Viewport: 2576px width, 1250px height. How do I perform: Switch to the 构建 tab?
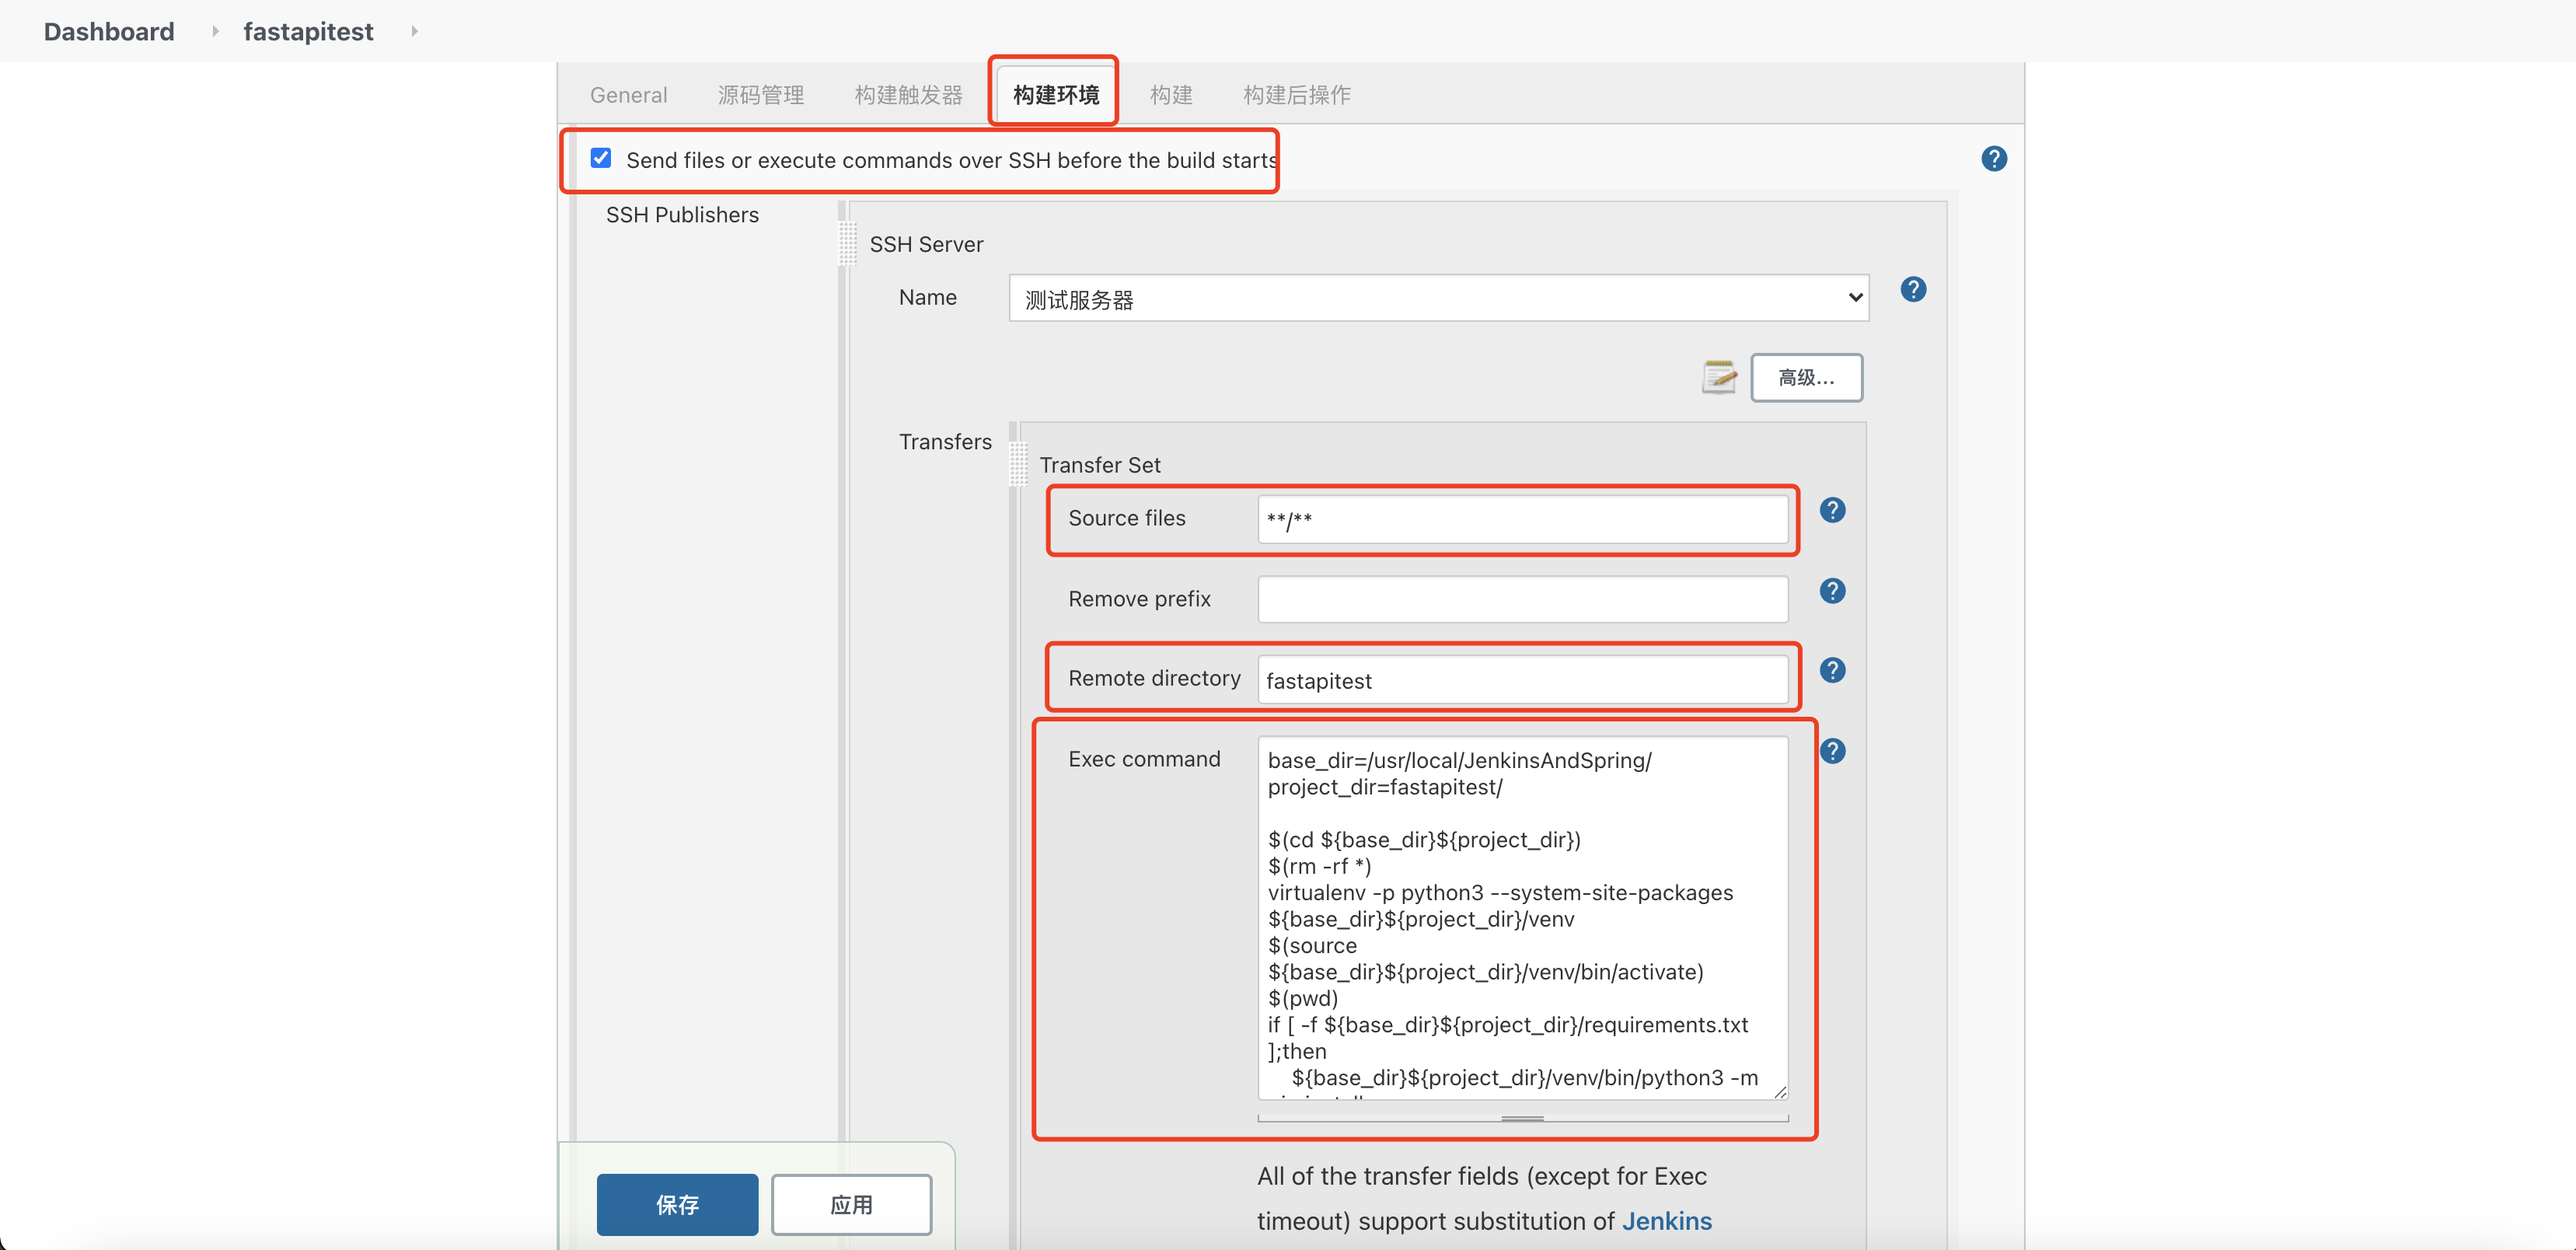1170,95
